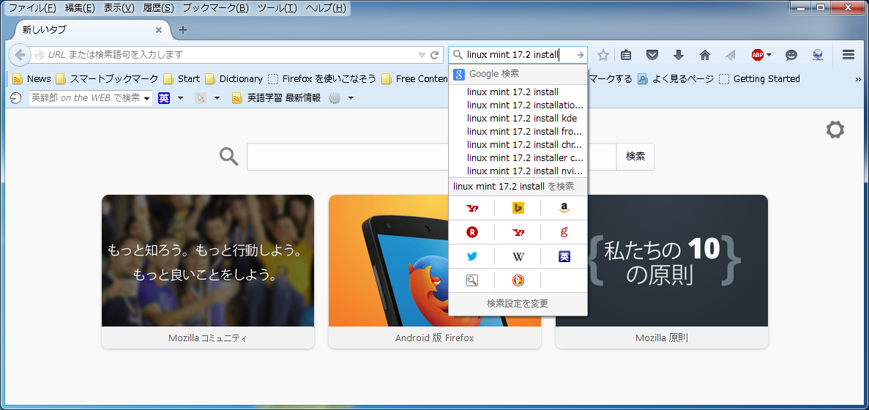Screen dimensions: 869x410
Task: Search with Rakuten red R icon
Action: 472,233
